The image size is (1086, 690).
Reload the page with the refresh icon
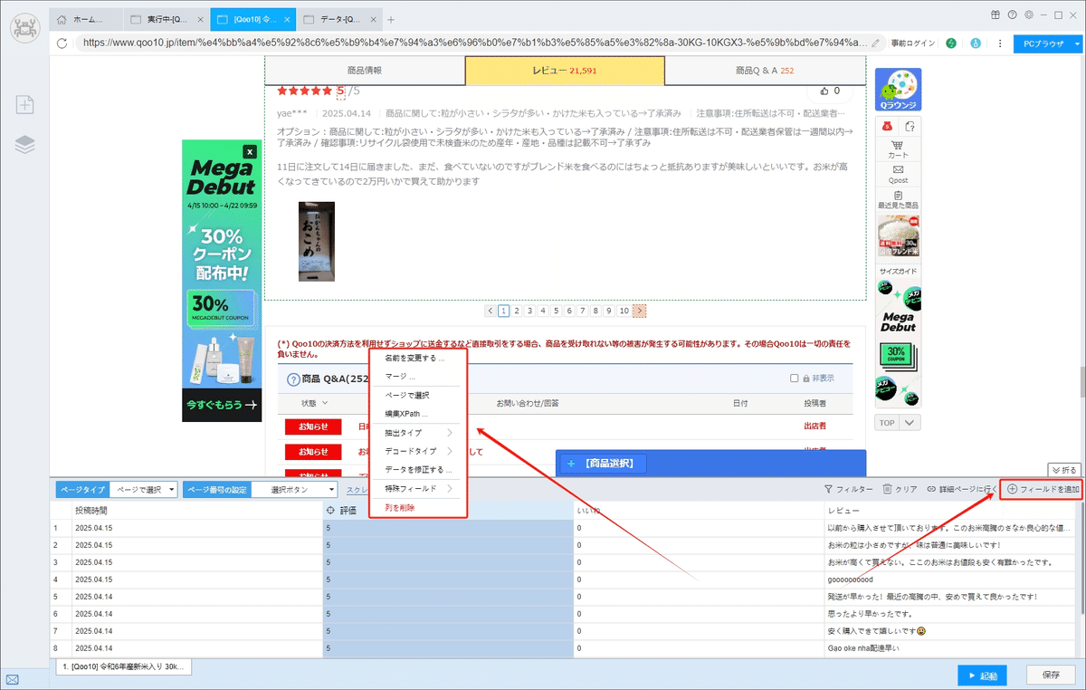[x=62, y=43]
